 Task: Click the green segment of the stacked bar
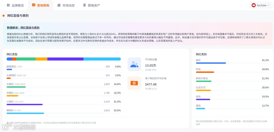[x=26, y=59]
